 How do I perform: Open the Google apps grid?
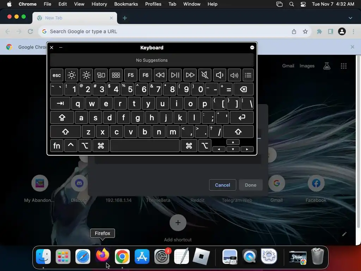[x=344, y=66]
